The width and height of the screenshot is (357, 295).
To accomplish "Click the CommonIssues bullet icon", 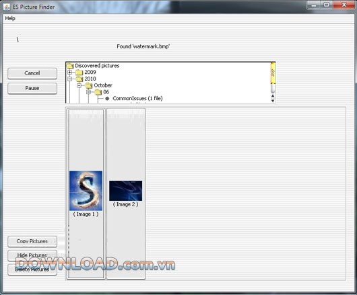I will 107,99.
